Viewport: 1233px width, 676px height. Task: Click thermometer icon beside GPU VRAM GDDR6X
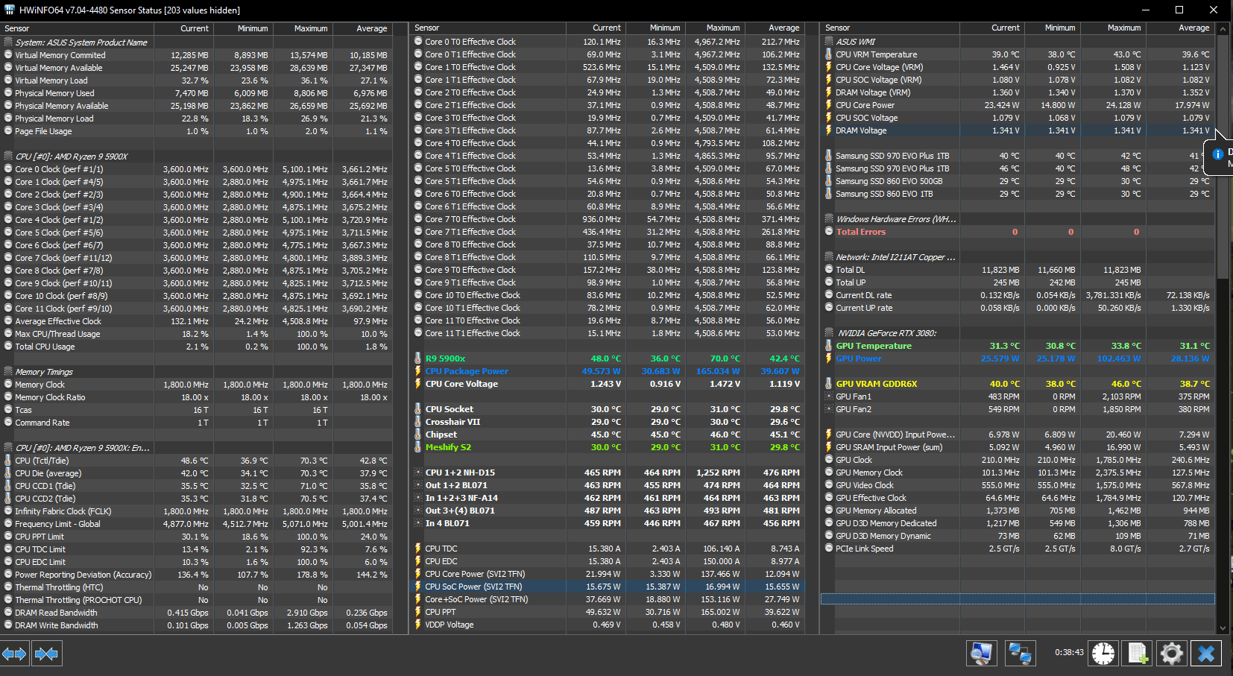tap(829, 384)
